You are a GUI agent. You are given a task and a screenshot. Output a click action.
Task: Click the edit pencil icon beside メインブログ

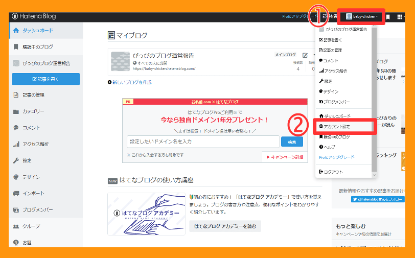coord(305,55)
